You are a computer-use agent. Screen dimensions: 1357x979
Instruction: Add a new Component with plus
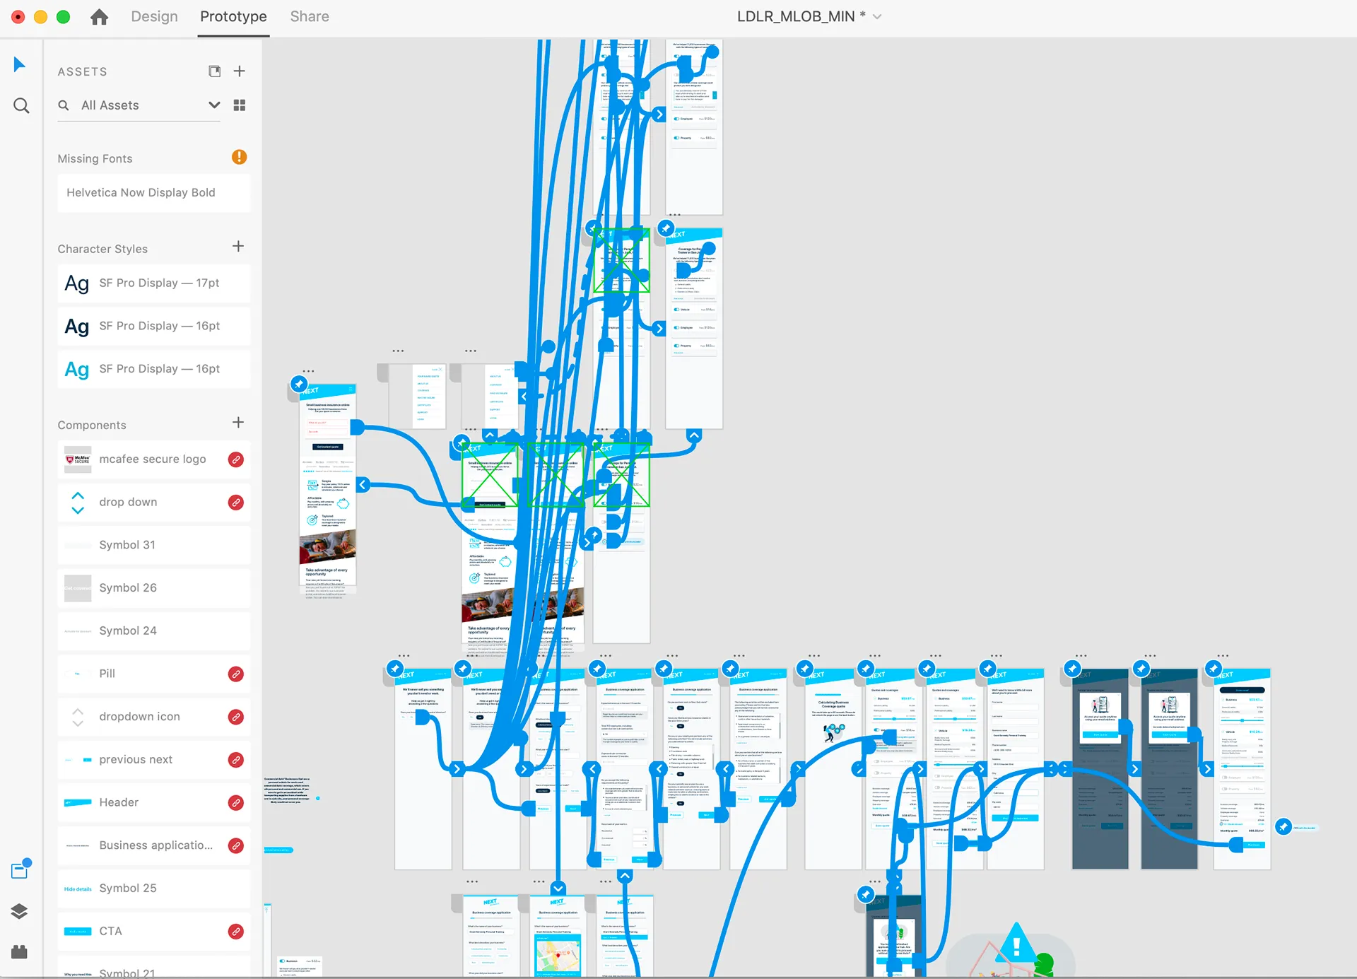[x=238, y=423]
